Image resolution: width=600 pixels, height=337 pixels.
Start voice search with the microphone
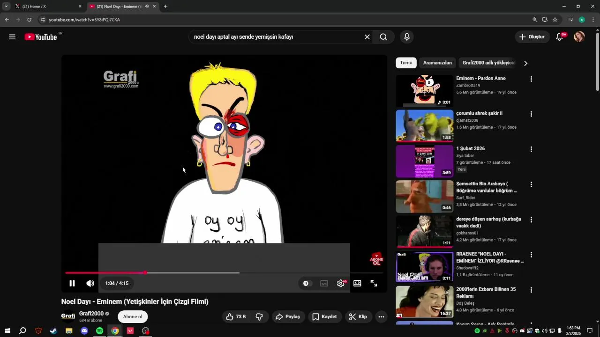407,37
